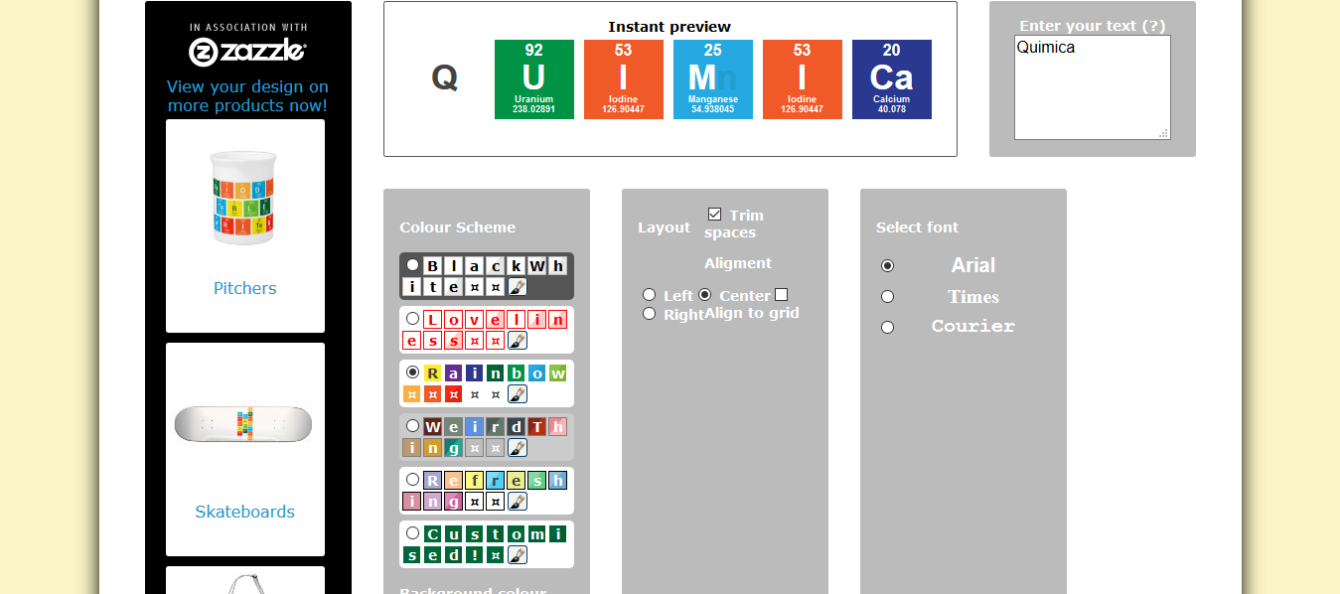Click the 'Colour Scheme' heading
The height and width of the screenshot is (594, 1340).
pos(457,227)
